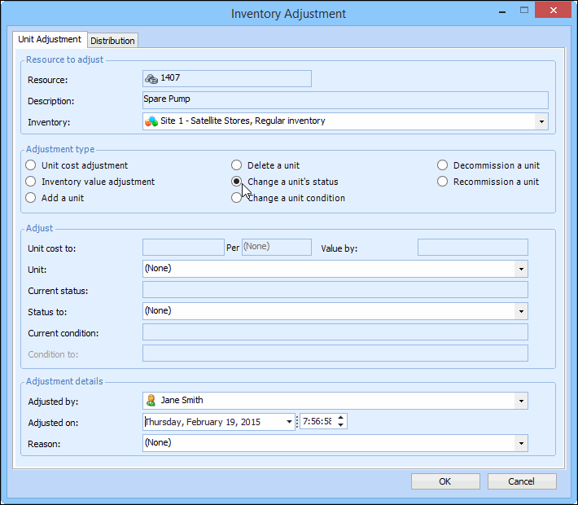The width and height of the screenshot is (578, 505).
Task: Select Recommission a unit radio button
Action: [443, 182]
